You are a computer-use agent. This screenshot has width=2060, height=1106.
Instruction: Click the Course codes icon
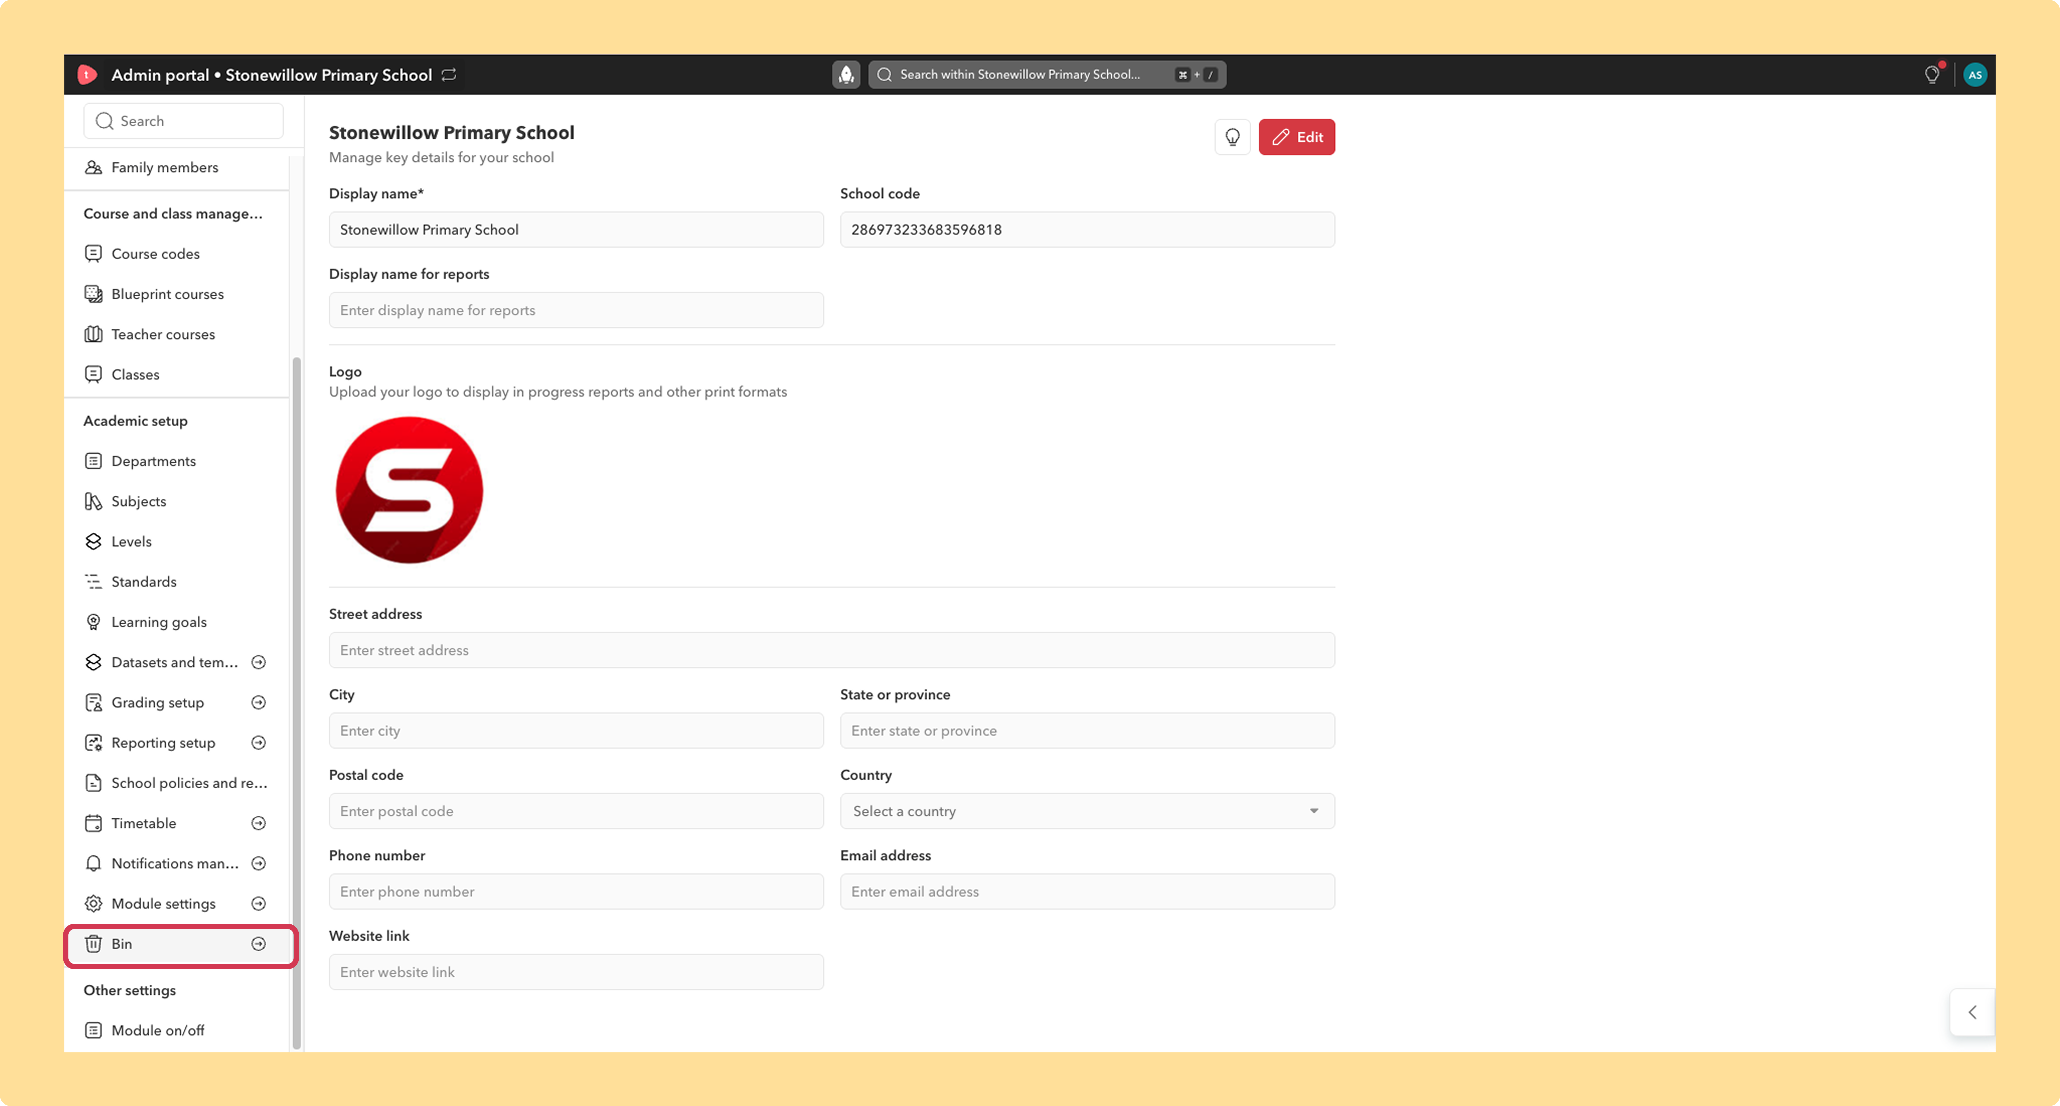[94, 253]
